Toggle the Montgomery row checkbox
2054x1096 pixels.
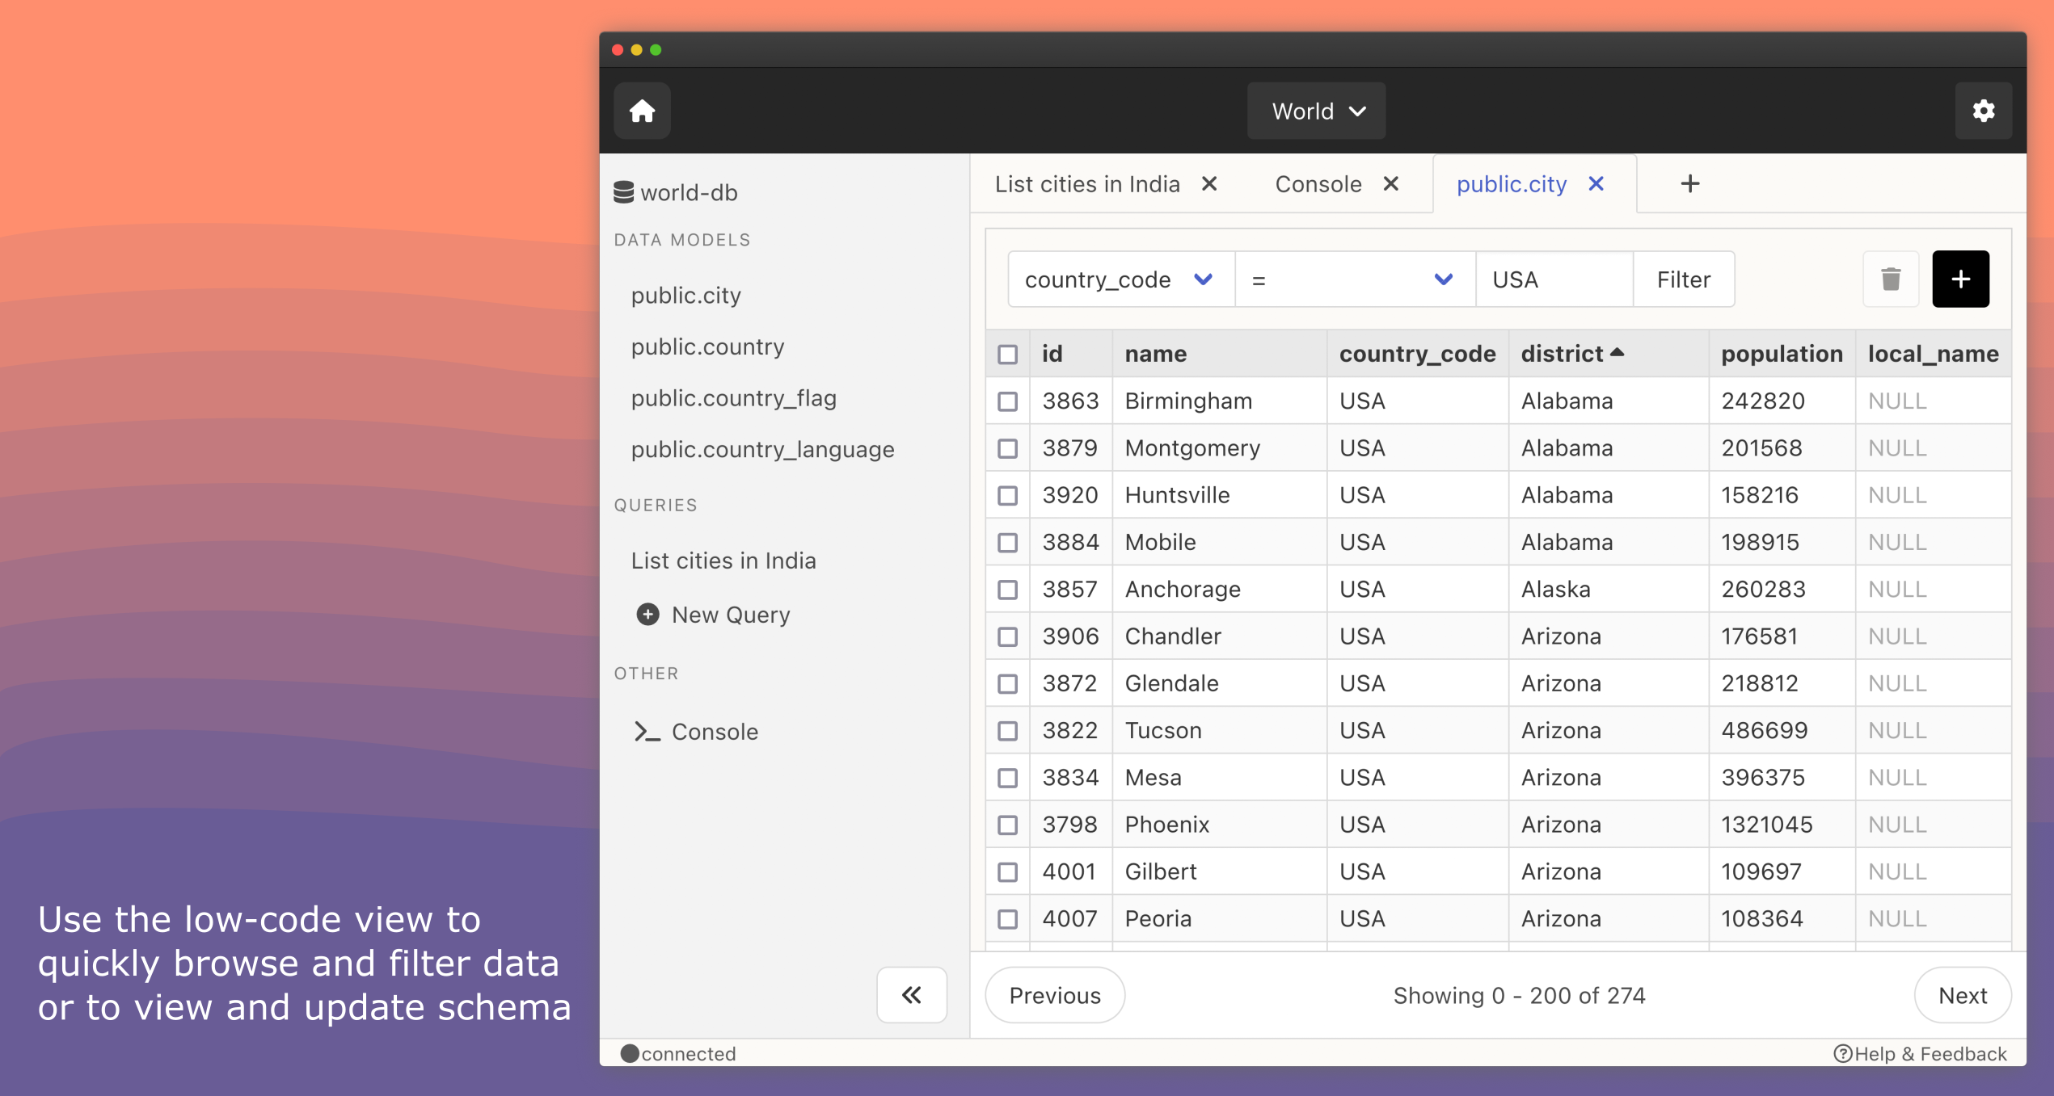(x=1008, y=447)
